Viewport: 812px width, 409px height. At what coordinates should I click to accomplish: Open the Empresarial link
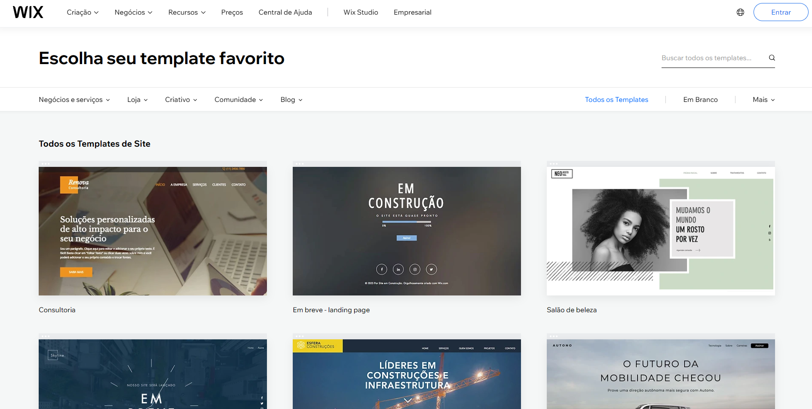click(x=413, y=12)
